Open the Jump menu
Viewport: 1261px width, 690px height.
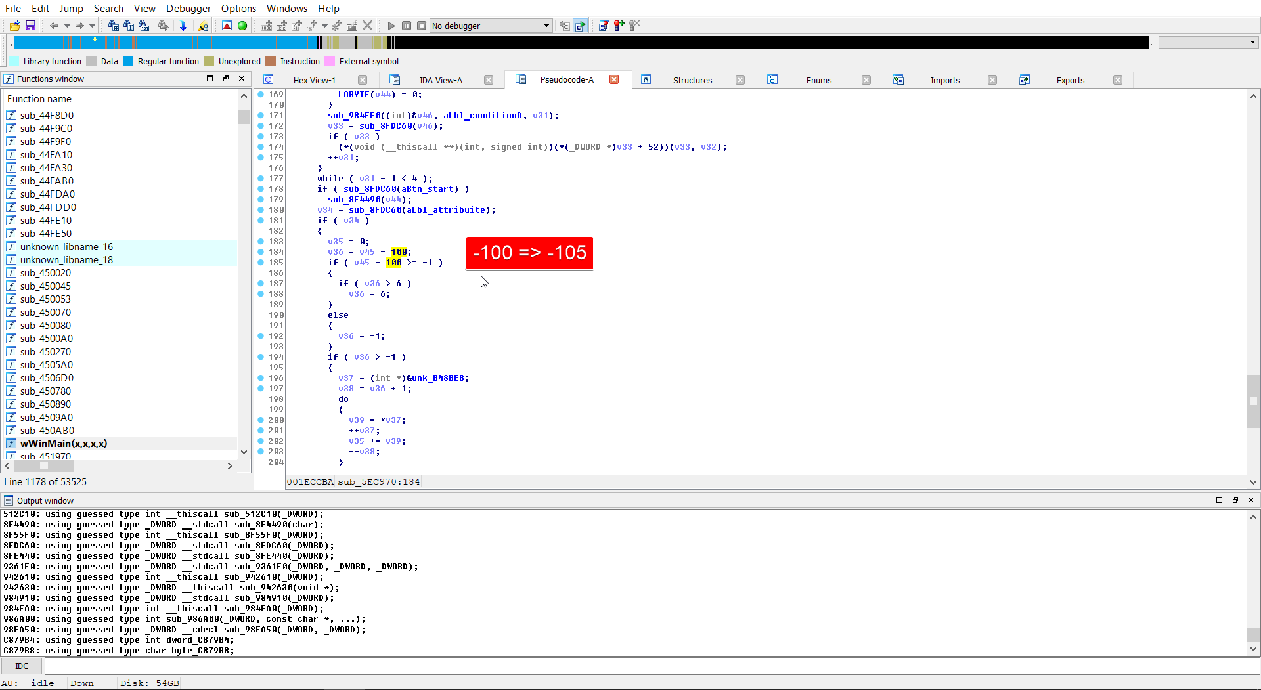[71, 8]
